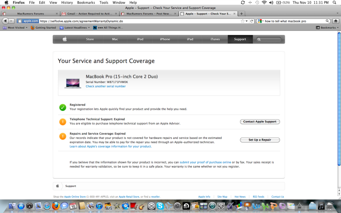Expand the Latest Headlines bookmark folder
The width and height of the screenshot is (341, 213).
pyautogui.click(x=75, y=28)
